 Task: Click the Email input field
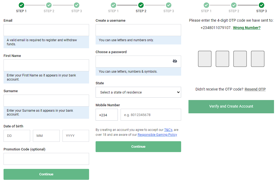(x=46, y=30)
